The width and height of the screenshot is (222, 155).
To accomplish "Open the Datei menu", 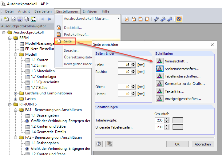I will (x=9, y=11).
